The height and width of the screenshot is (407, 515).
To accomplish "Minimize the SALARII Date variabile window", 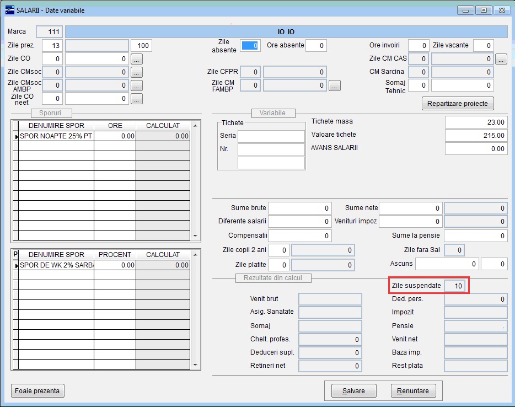I will (x=465, y=10).
